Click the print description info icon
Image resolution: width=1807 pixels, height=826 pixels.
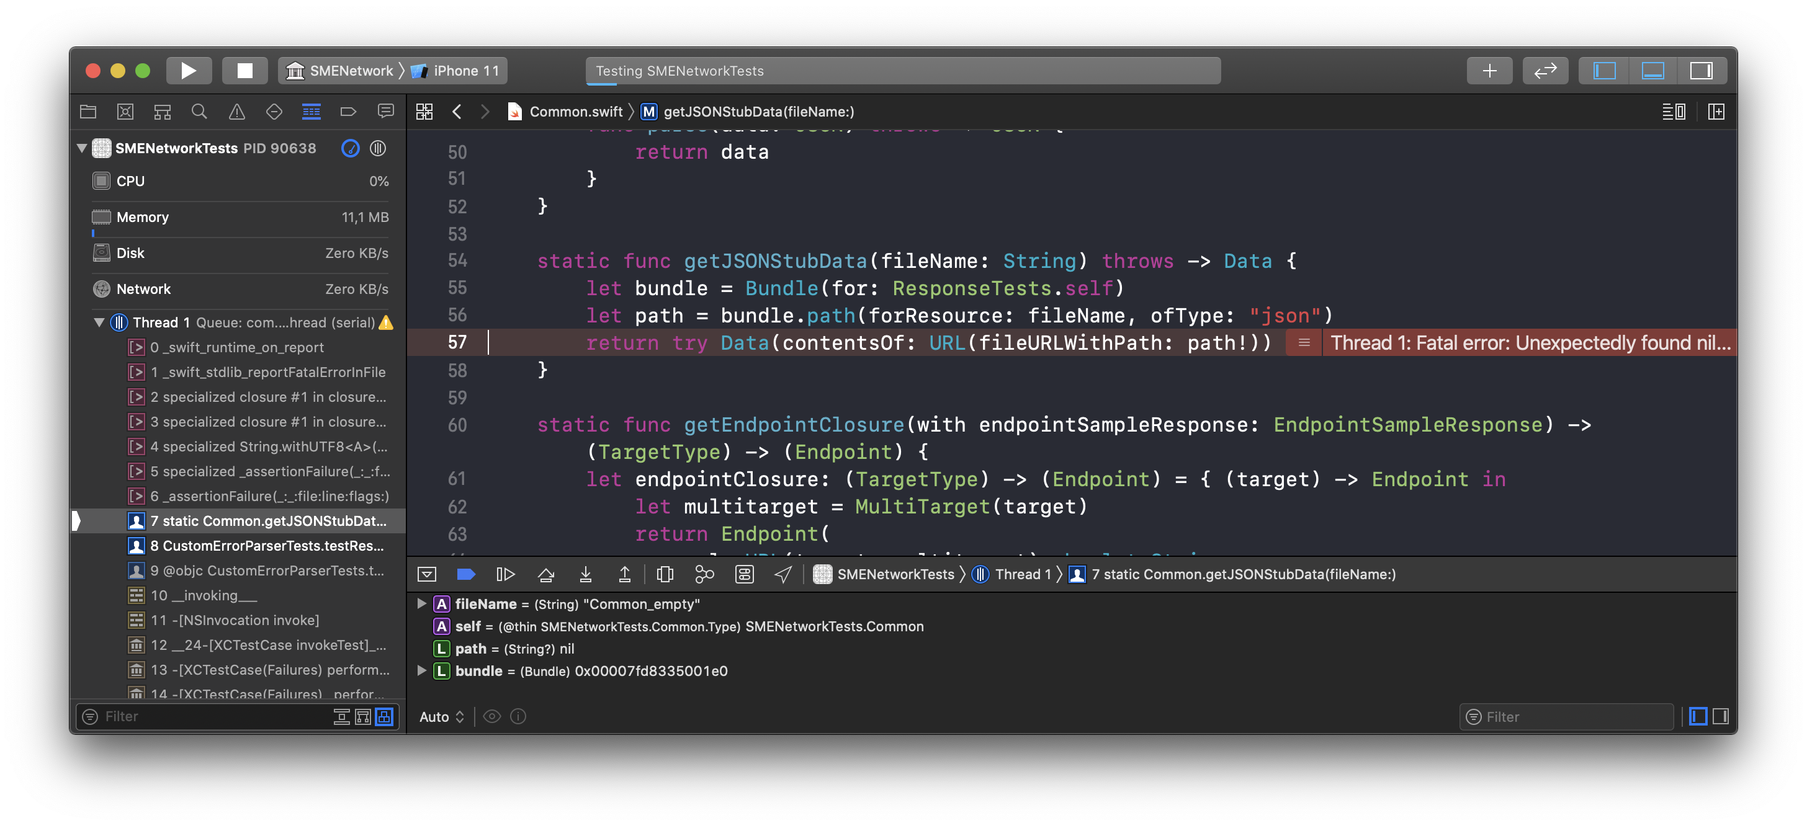click(x=518, y=717)
